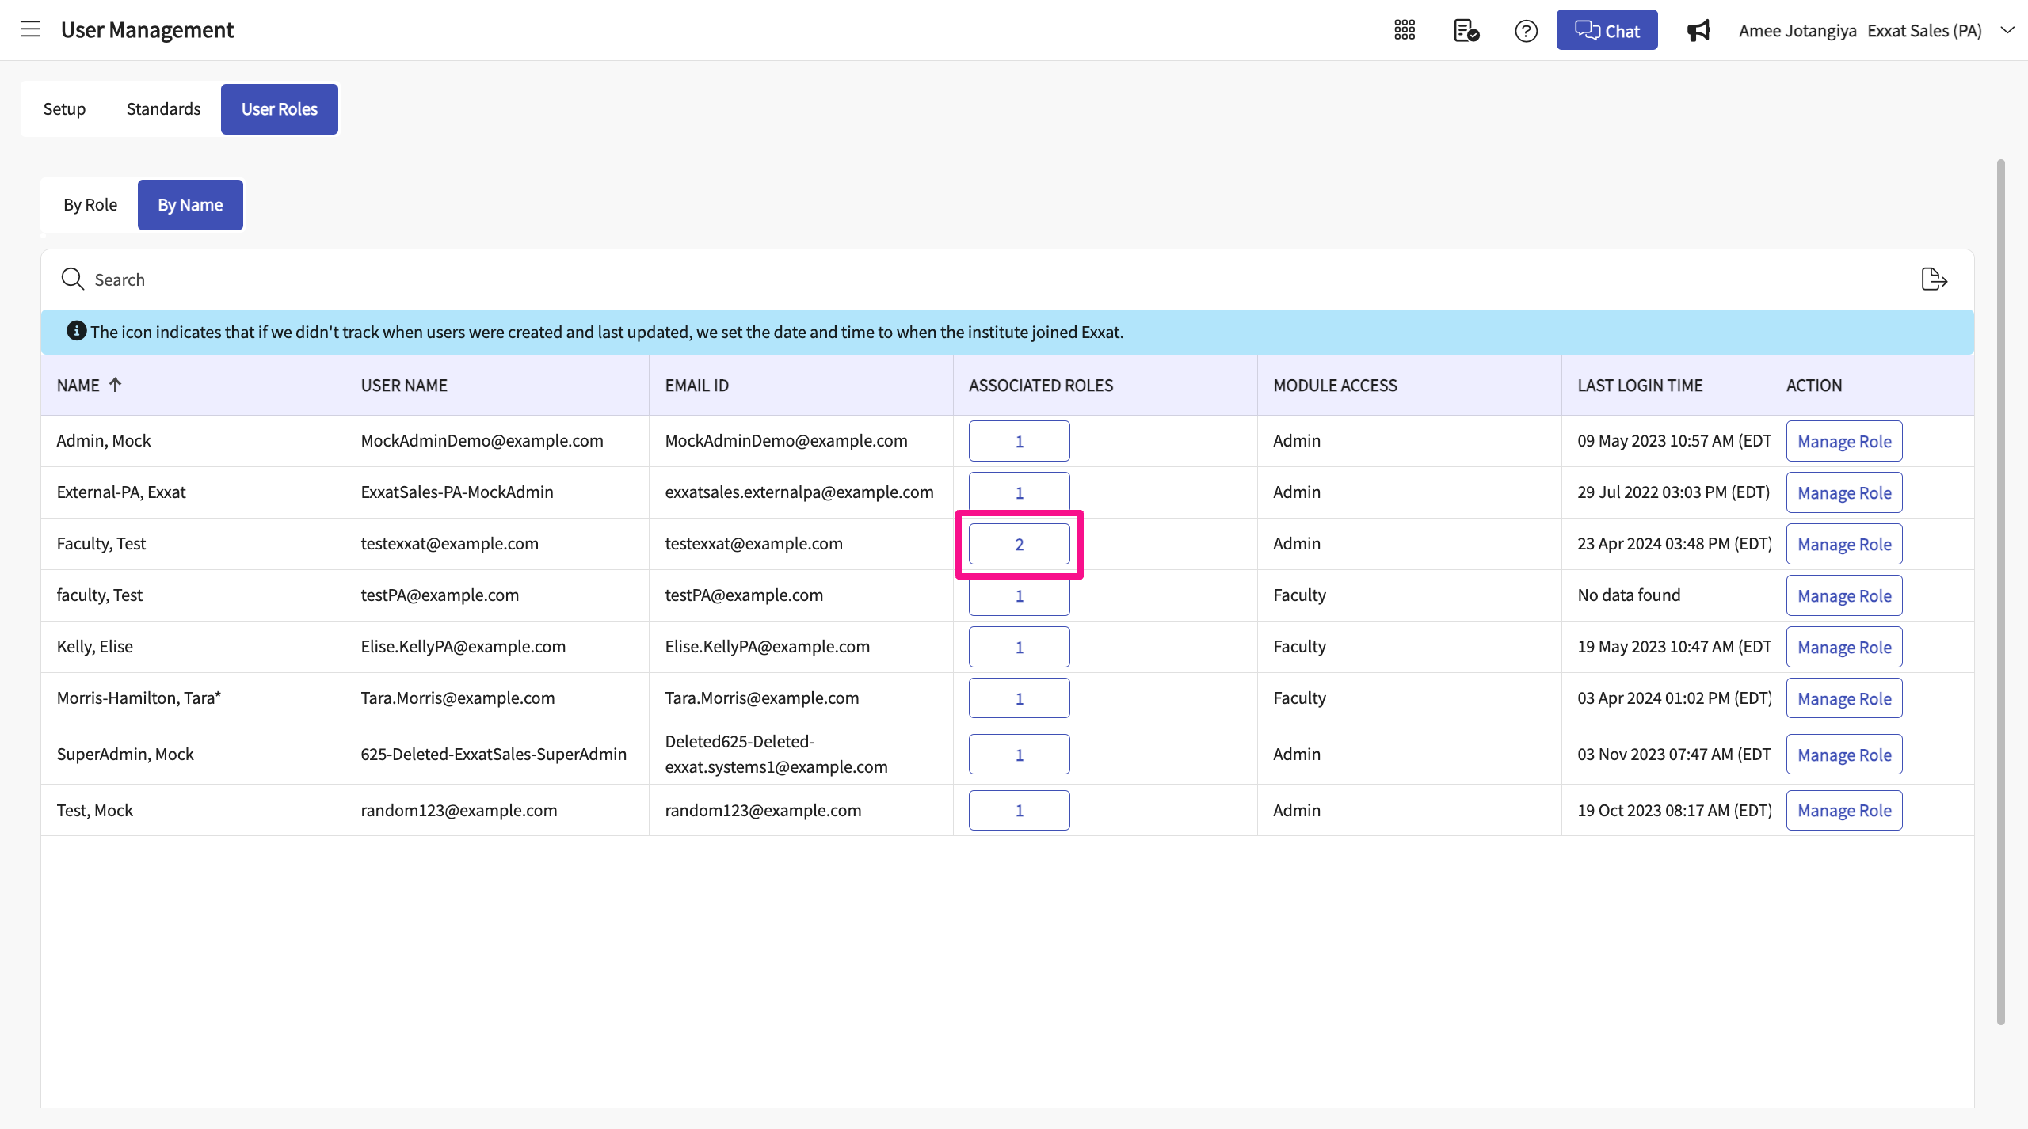Click Manage Role for Kelly, Elise
The image size is (2028, 1129).
pos(1843,647)
